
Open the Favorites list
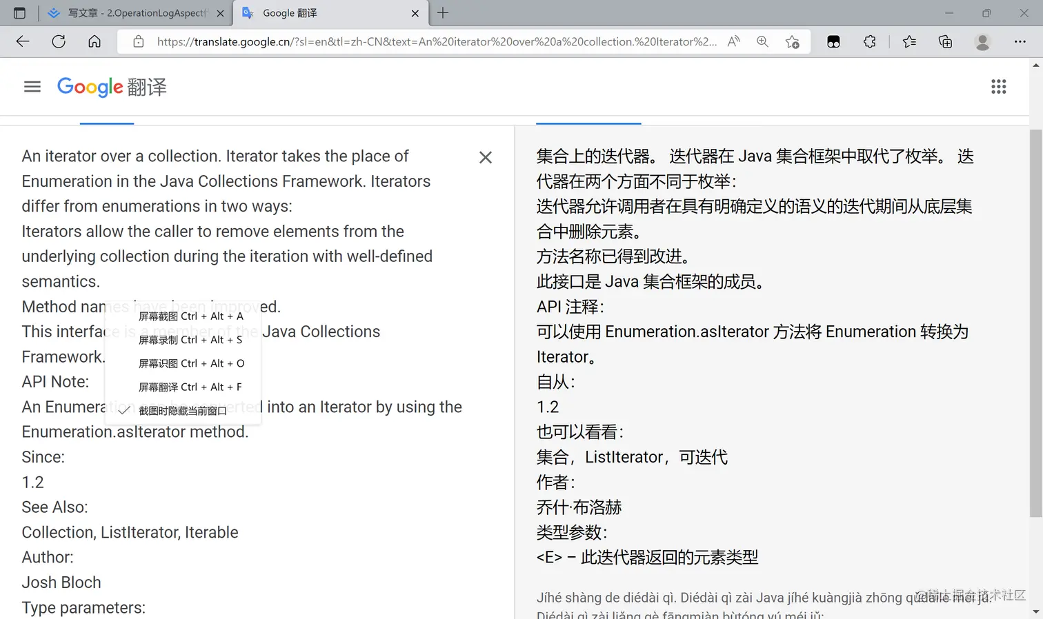pyautogui.click(x=909, y=41)
